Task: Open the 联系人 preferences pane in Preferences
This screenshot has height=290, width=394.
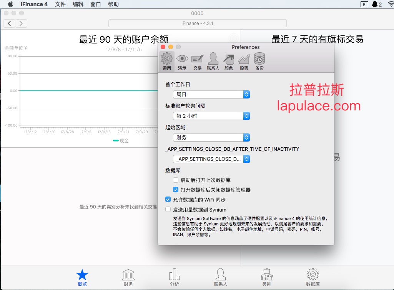Action: [213, 62]
